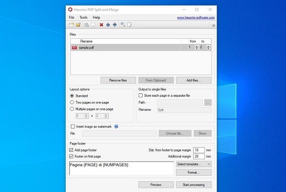Open the File menu
Viewport: 286px width, 192px height.
point(71,17)
